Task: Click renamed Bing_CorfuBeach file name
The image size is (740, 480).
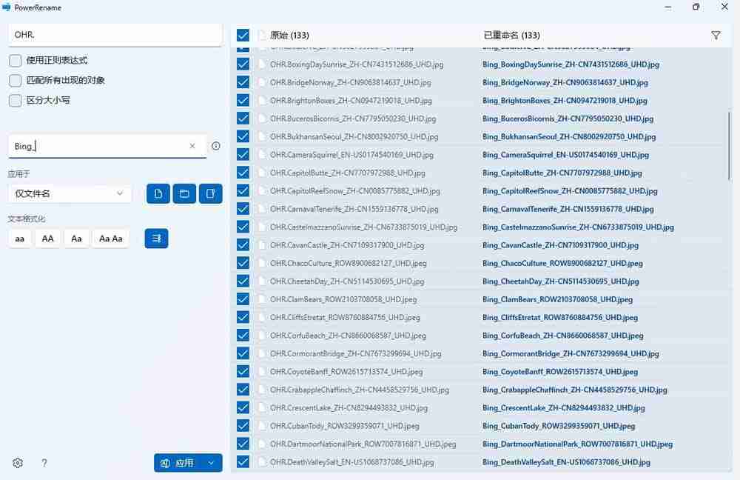Action: [x=563, y=336]
